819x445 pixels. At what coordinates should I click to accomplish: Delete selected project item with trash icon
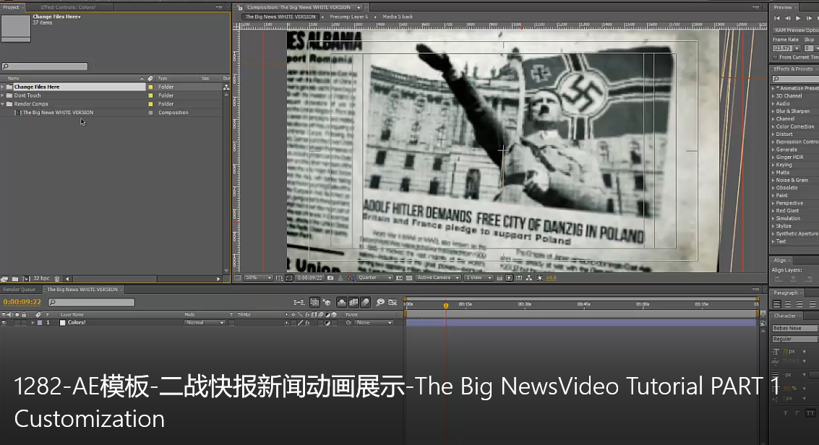pos(57,279)
